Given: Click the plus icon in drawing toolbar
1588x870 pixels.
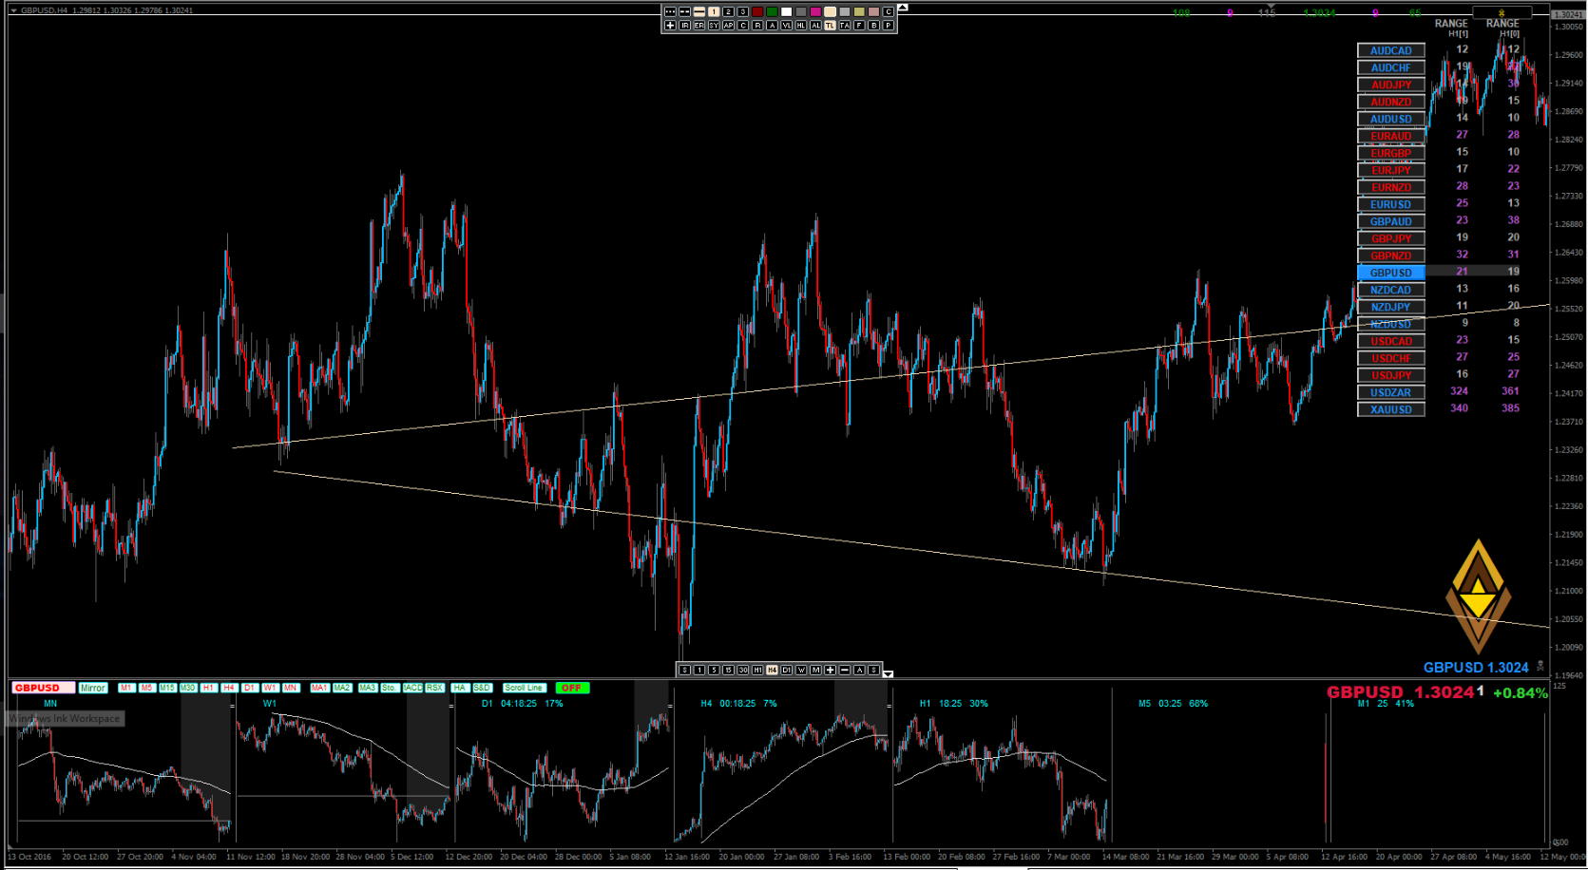Looking at the screenshot, I should 670,26.
